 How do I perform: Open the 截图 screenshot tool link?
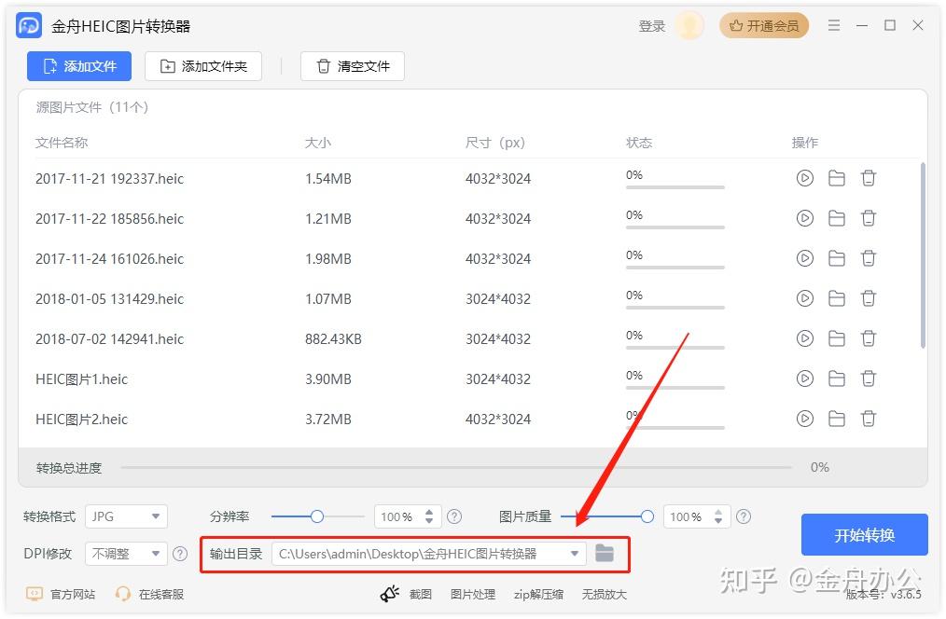(x=421, y=594)
